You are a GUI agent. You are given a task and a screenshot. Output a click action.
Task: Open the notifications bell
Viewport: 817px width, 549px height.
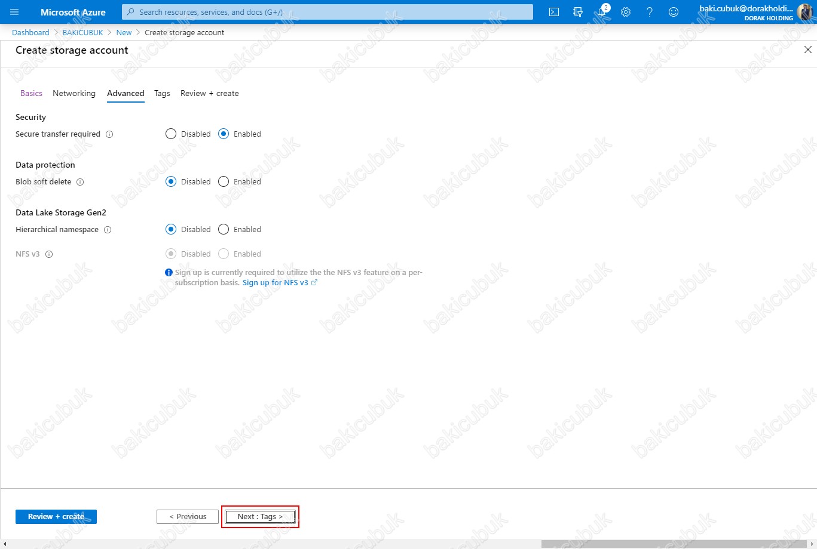602,12
